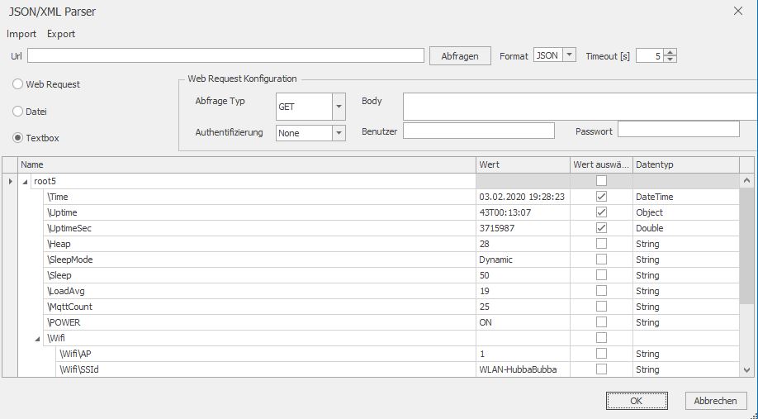Click the Timeout seconds value field
Screen dimensions: 758x419
(650, 56)
